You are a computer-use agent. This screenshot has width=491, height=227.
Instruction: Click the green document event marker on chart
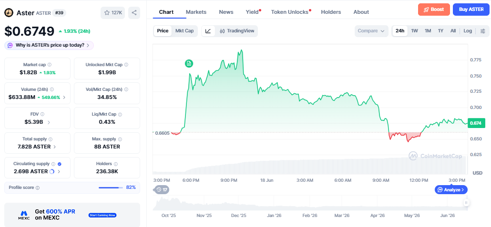[189, 64]
